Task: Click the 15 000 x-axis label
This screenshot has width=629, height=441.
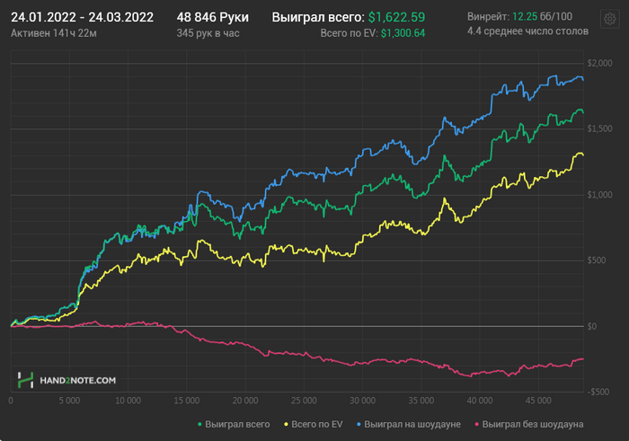Action: point(187,401)
